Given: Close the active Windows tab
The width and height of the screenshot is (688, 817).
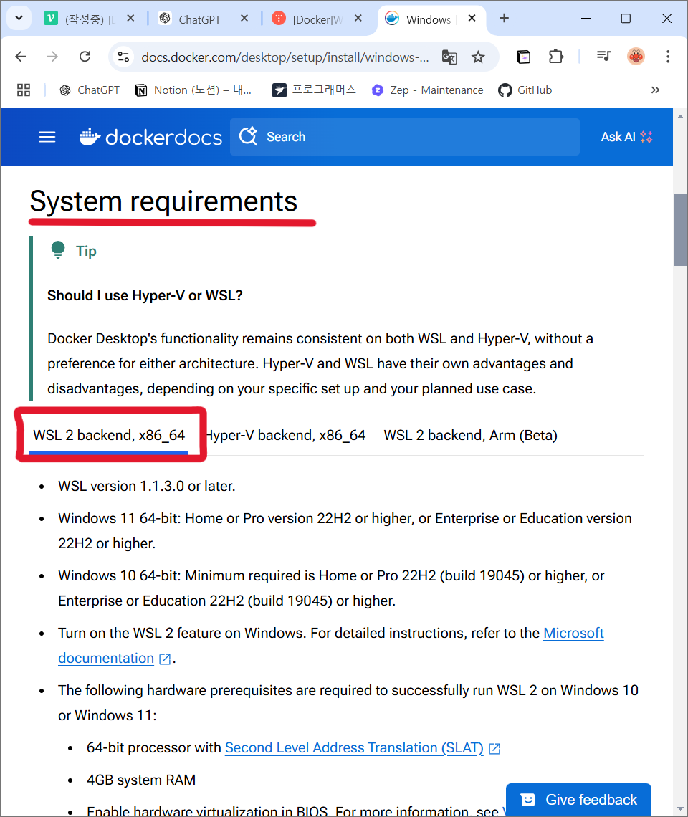Looking at the screenshot, I should click(472, 18).
